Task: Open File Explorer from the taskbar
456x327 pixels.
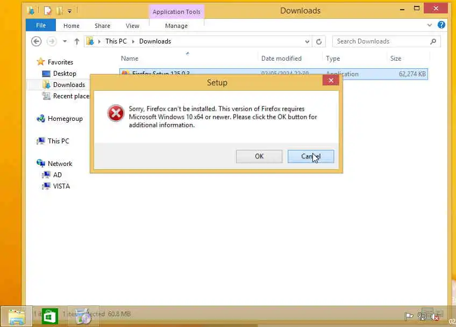Action: pos(17,316)
